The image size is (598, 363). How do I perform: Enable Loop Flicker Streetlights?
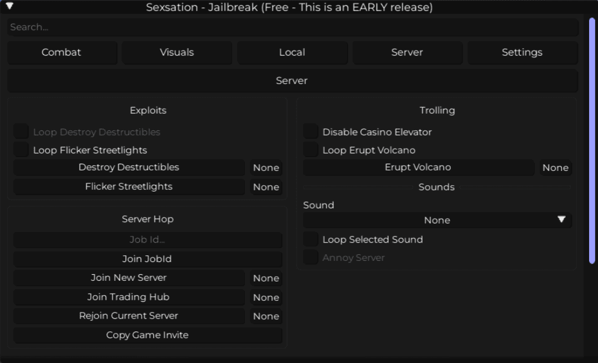21,149
